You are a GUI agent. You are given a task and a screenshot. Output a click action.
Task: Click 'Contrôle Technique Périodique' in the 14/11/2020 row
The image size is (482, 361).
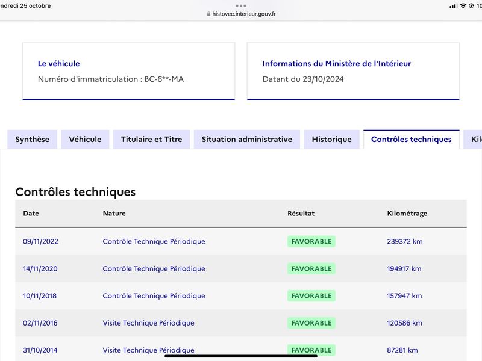(154, 268)
